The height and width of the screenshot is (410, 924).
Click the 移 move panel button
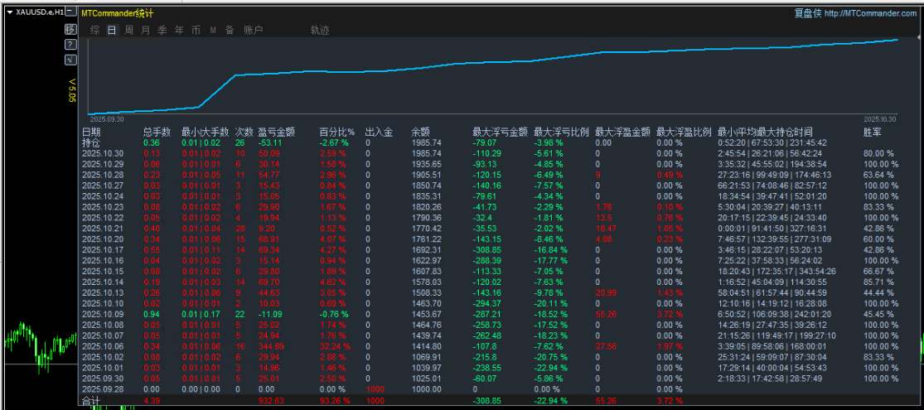[x=70, y=30]
